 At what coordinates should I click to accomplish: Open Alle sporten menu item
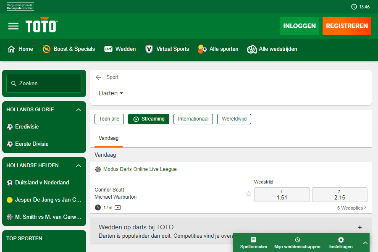point(218,49)
